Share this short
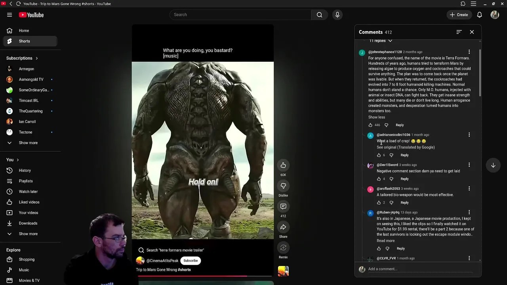Image resolution: width=507 pixels, height=285 pixels. 283,227
